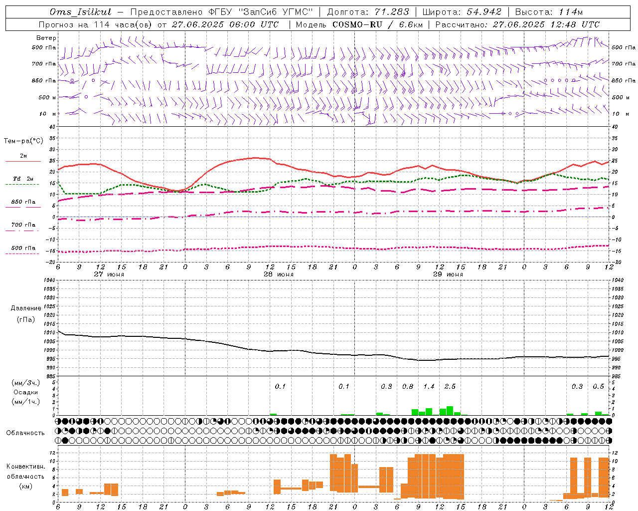Select the 29 июня date label

pos(448,274)
